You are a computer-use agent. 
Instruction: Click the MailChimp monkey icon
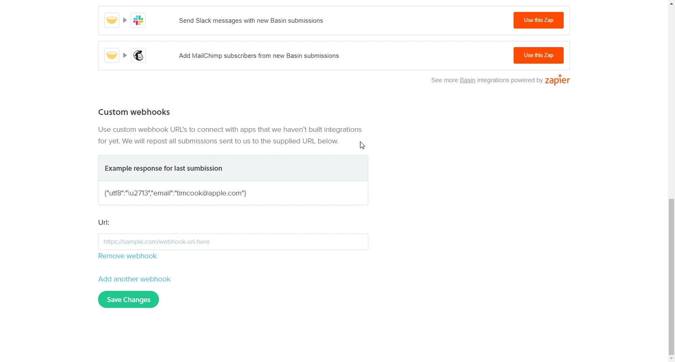138,55
